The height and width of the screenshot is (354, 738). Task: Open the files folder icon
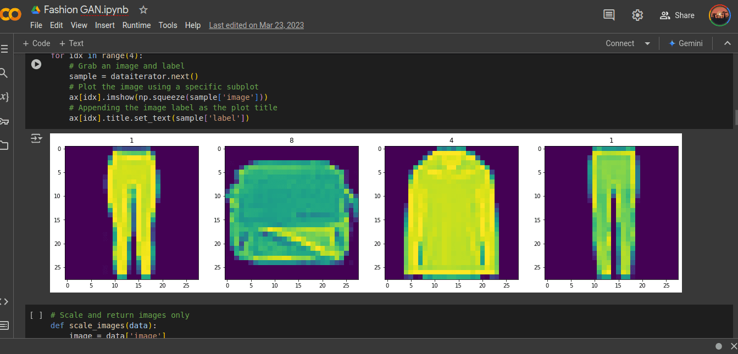(x=4, y=145)
